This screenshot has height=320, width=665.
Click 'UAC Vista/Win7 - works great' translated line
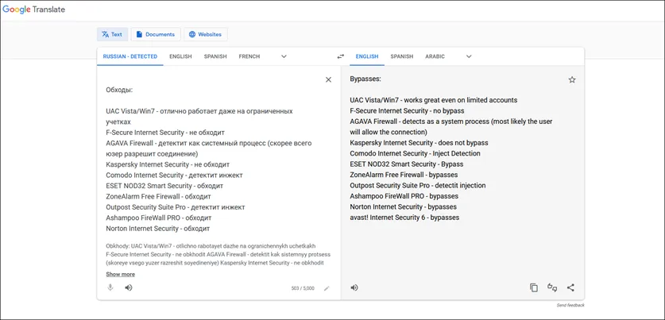434,100
